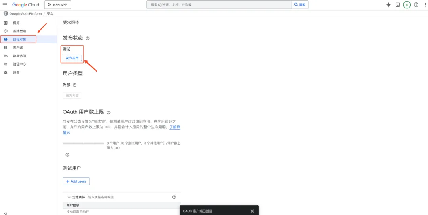Click the 过滤条件 filter icon

click(69, 197)
